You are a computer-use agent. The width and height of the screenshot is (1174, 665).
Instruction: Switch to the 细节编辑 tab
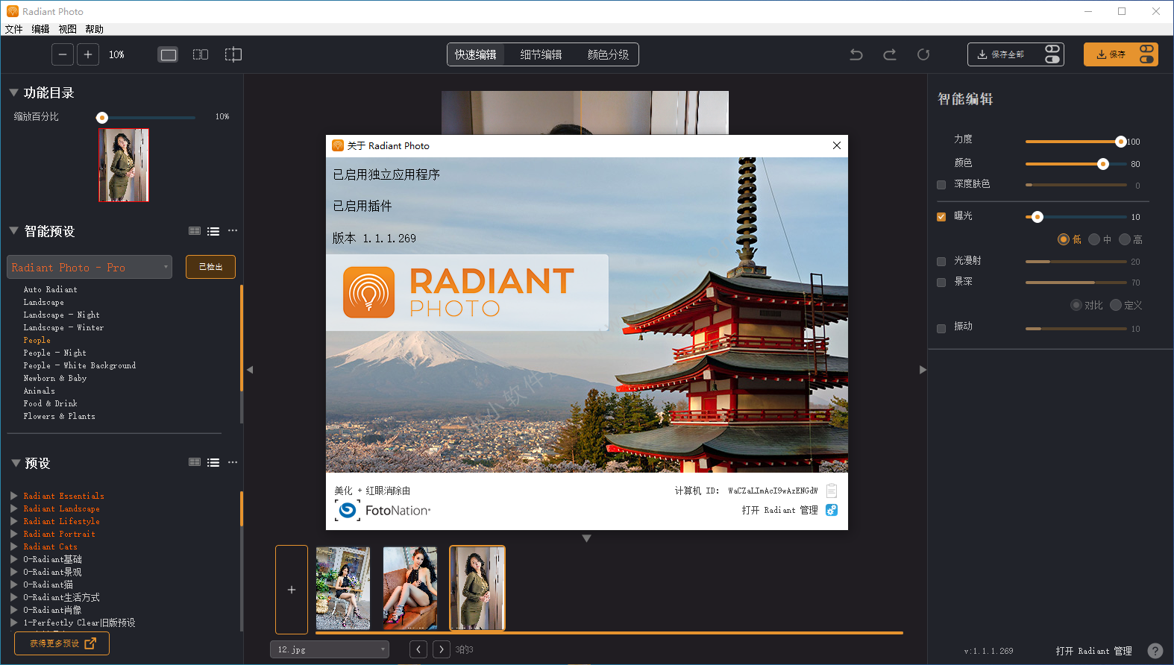click(542, 54)
